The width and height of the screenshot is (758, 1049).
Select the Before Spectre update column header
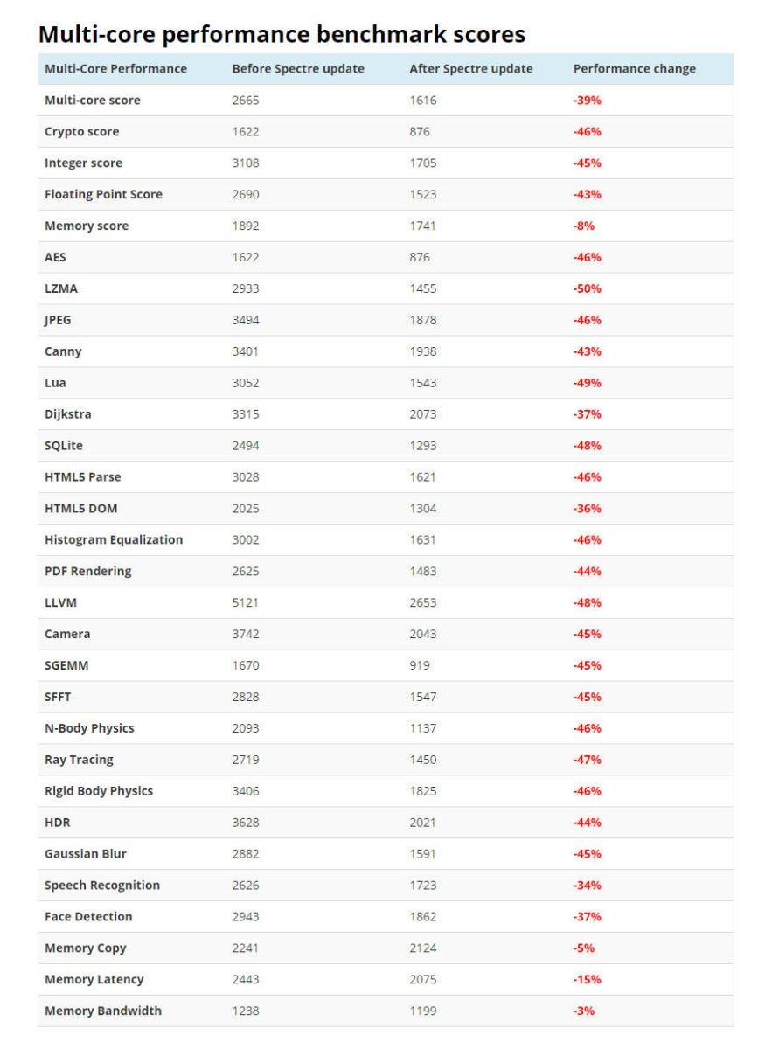click(298, 68)
